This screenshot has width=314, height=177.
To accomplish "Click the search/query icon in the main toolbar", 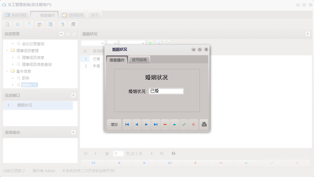I will point(7,24).
